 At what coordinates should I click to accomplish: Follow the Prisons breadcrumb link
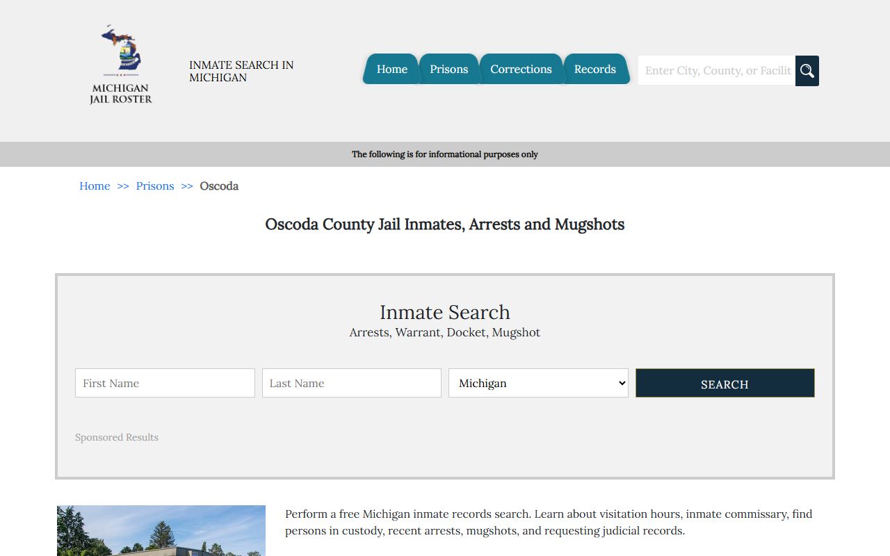pyautogui.click(x=155, y=186)
